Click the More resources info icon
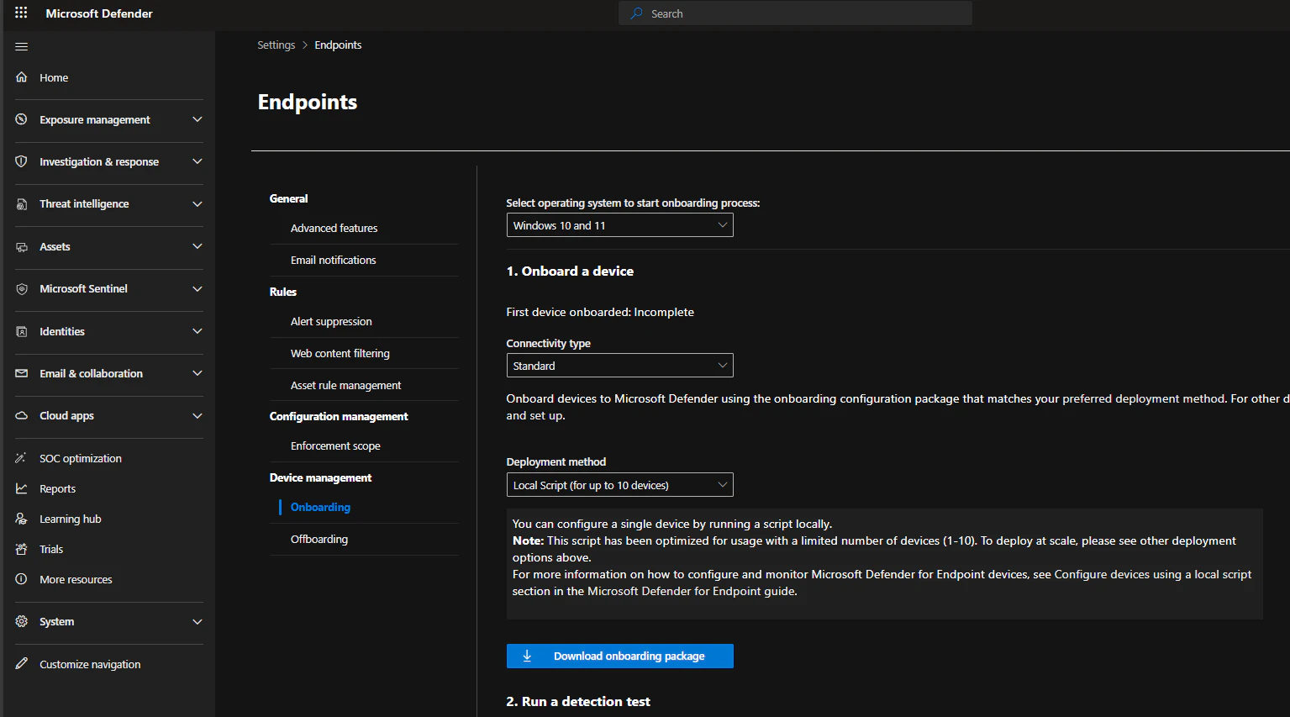Screen dimensions: 1290x717 (x=22, y=579)
